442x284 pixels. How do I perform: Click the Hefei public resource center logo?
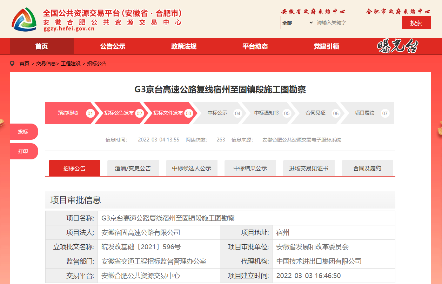click(x=24, y=19)
